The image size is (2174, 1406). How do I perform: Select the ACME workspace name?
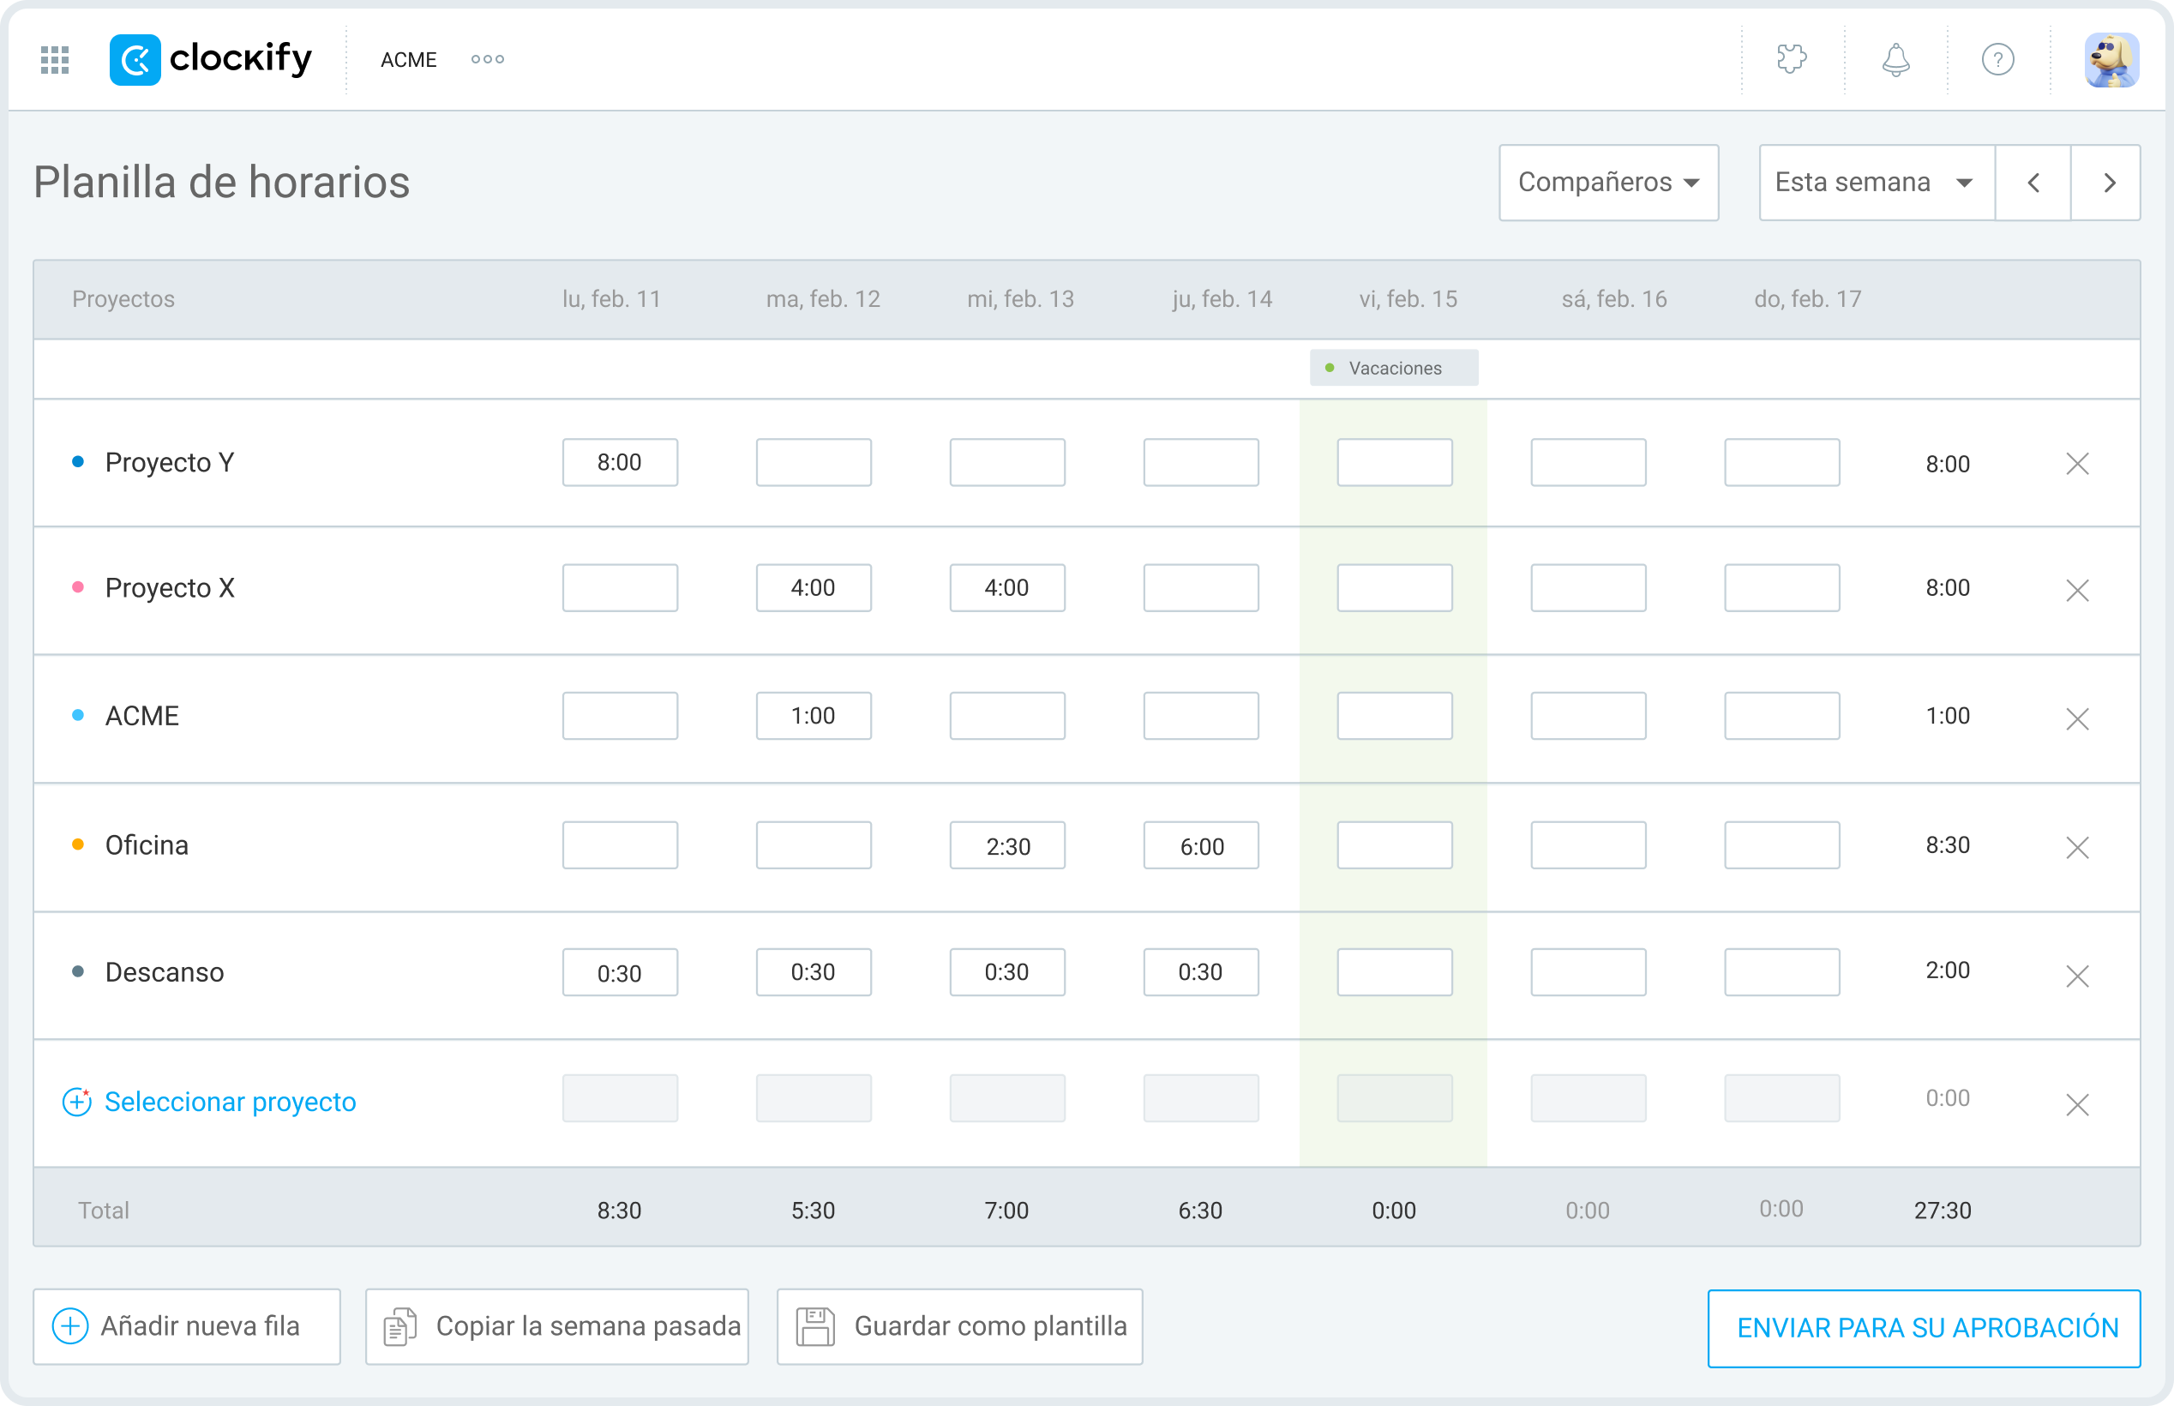[x=409, y=59]
